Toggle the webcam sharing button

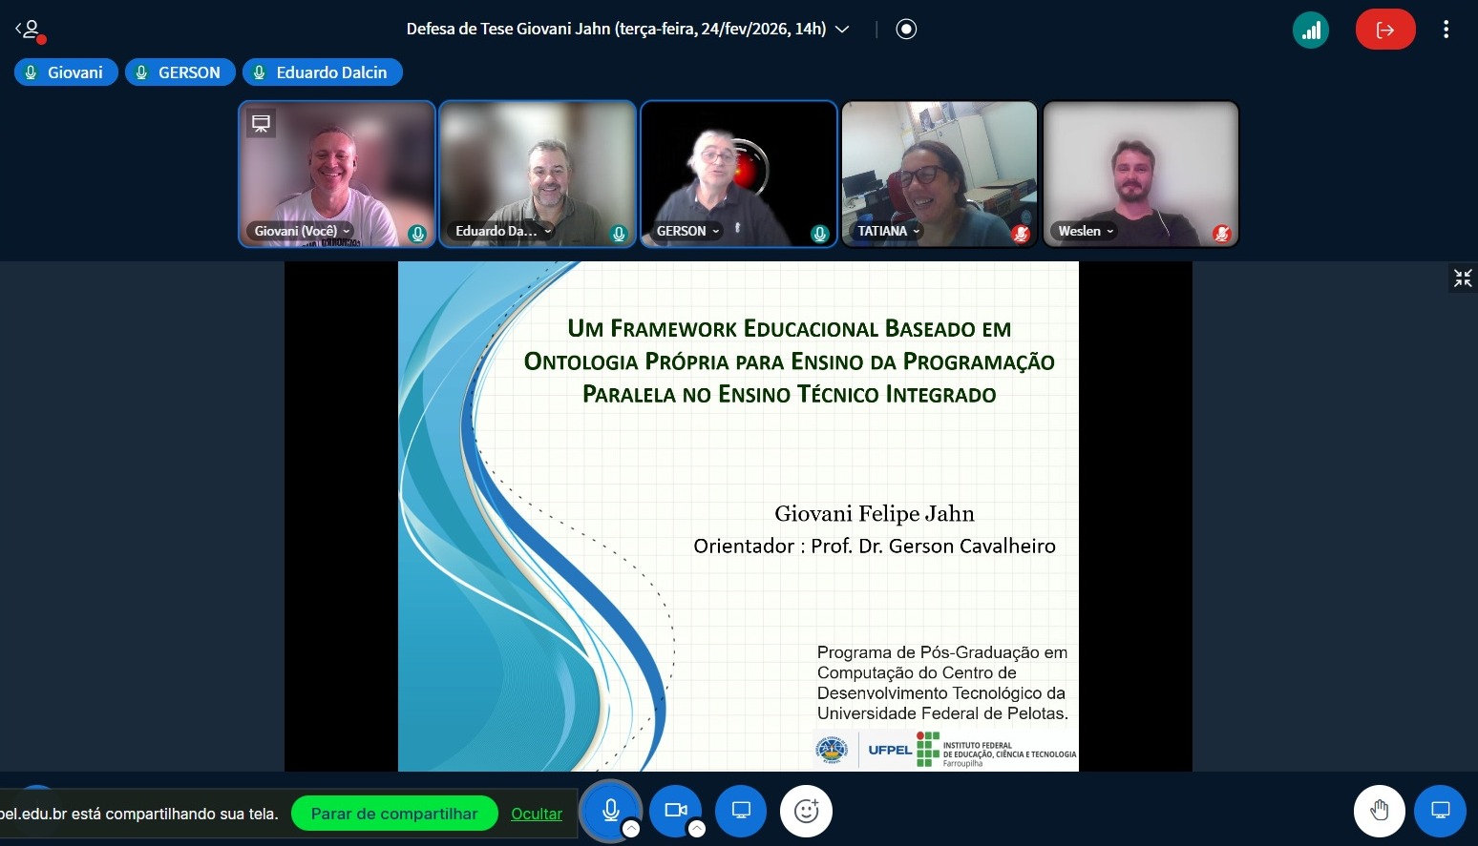pos(676,810)
